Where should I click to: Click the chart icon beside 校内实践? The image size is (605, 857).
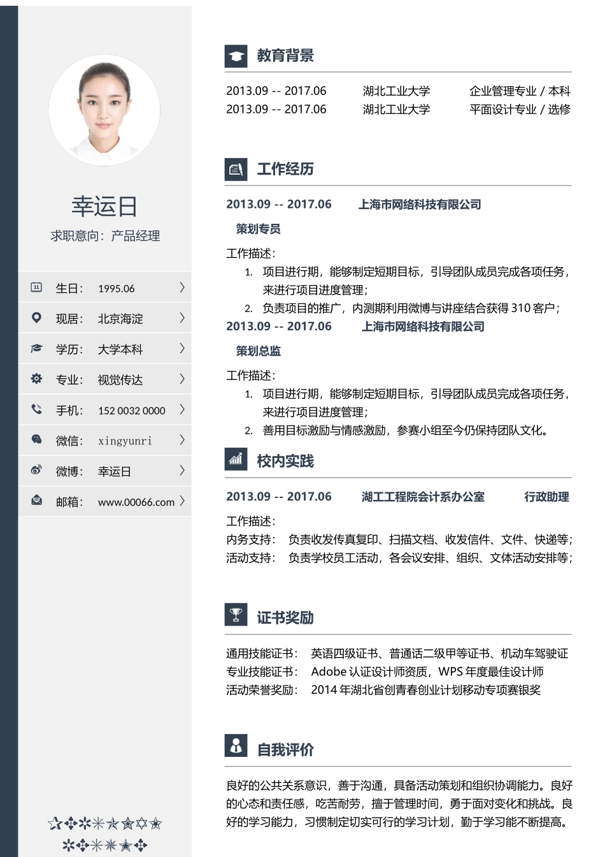[236, 459]
